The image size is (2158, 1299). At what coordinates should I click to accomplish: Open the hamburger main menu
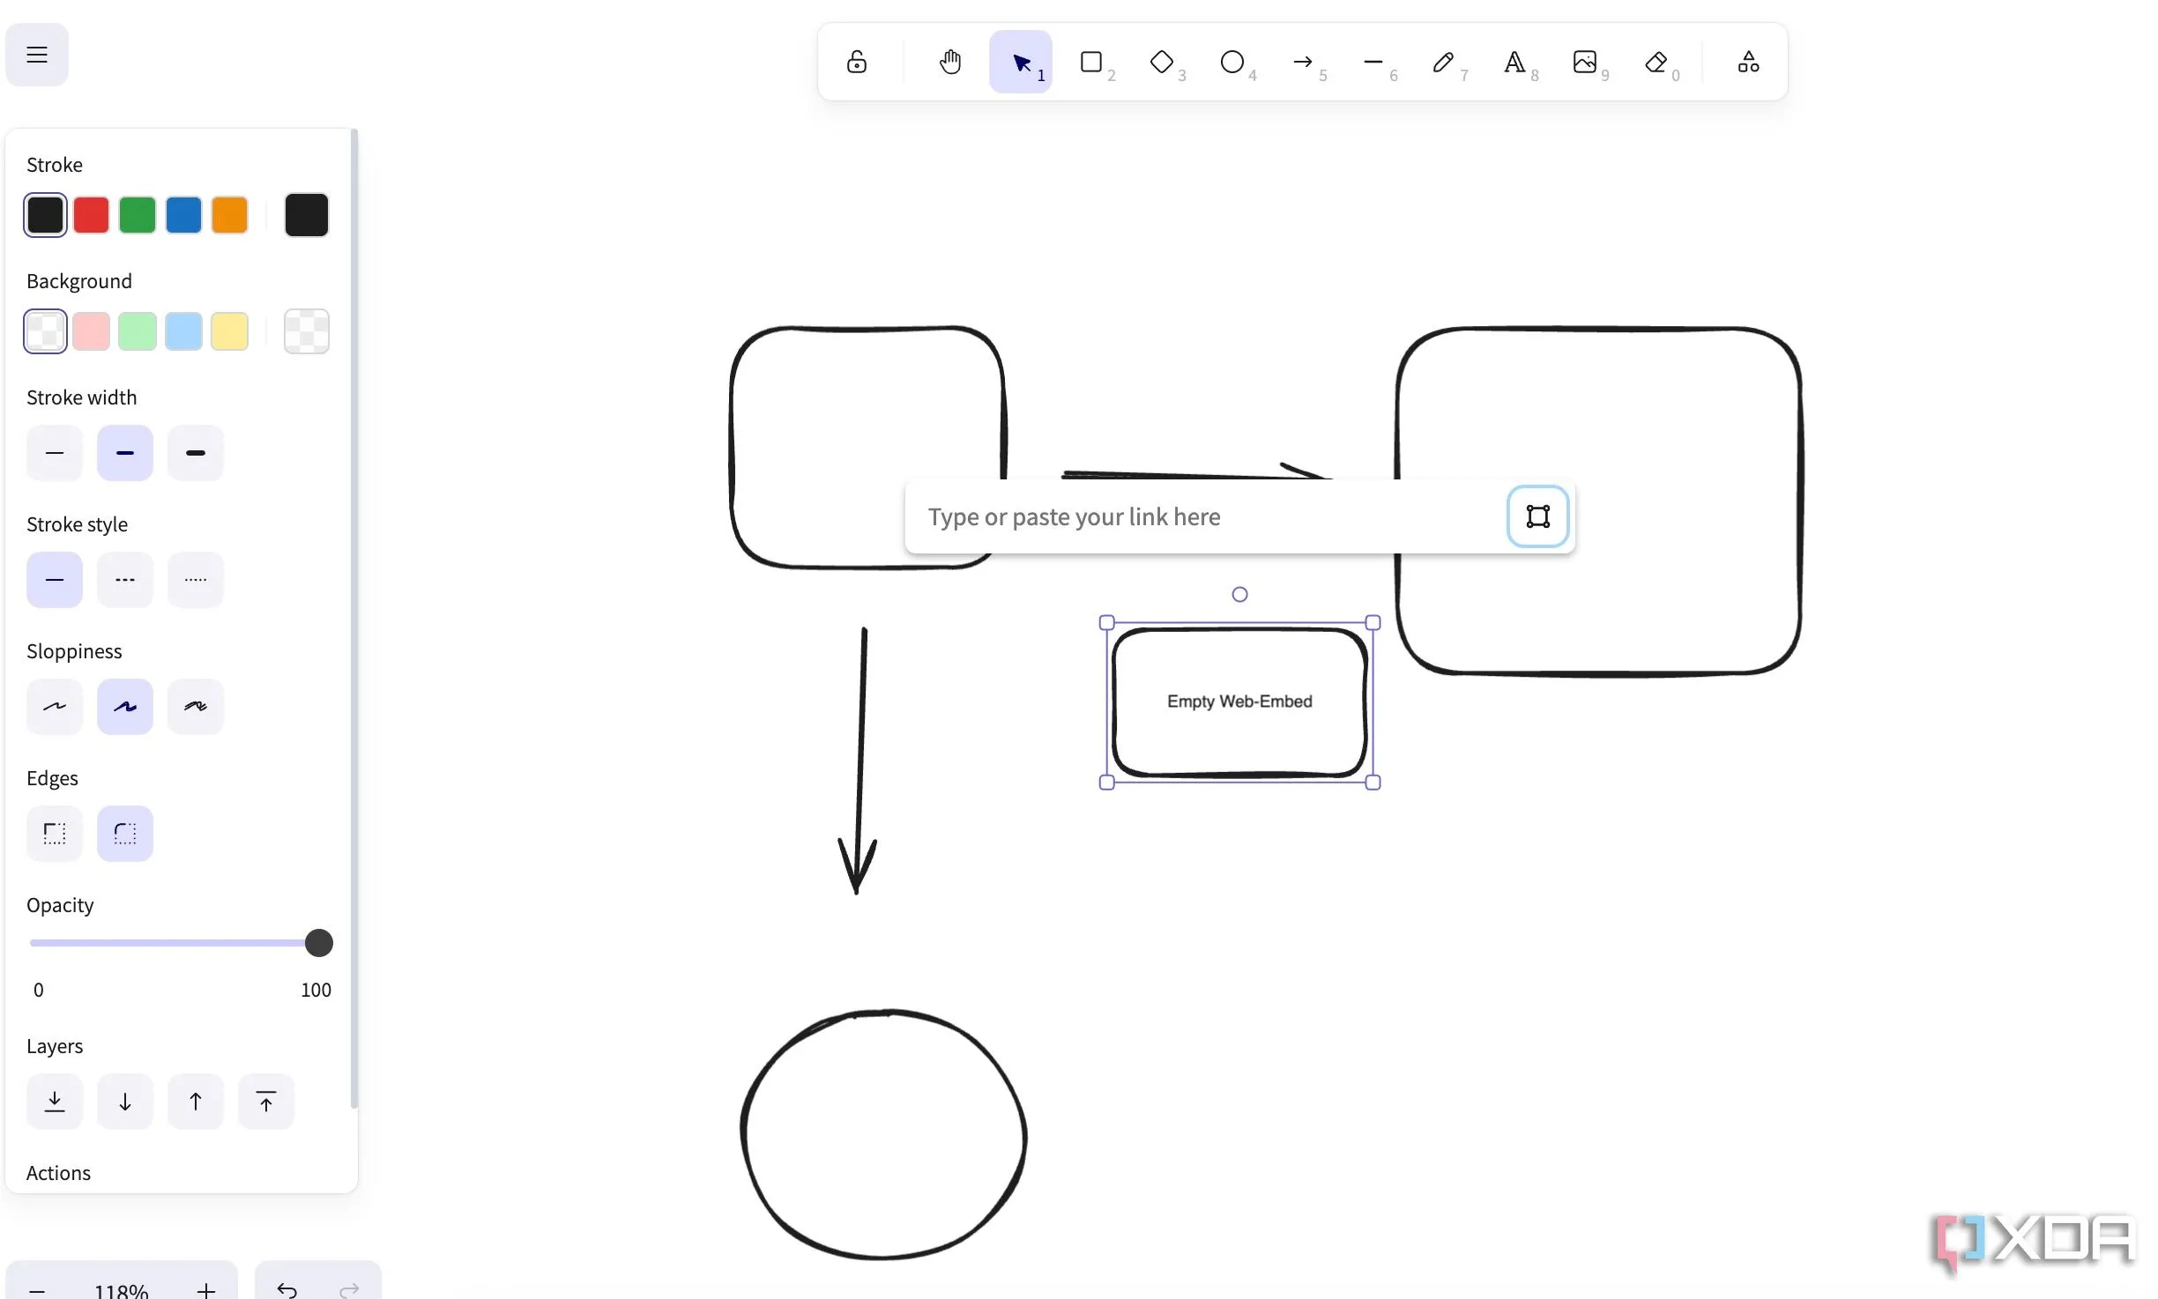click(x=37, y=55)
